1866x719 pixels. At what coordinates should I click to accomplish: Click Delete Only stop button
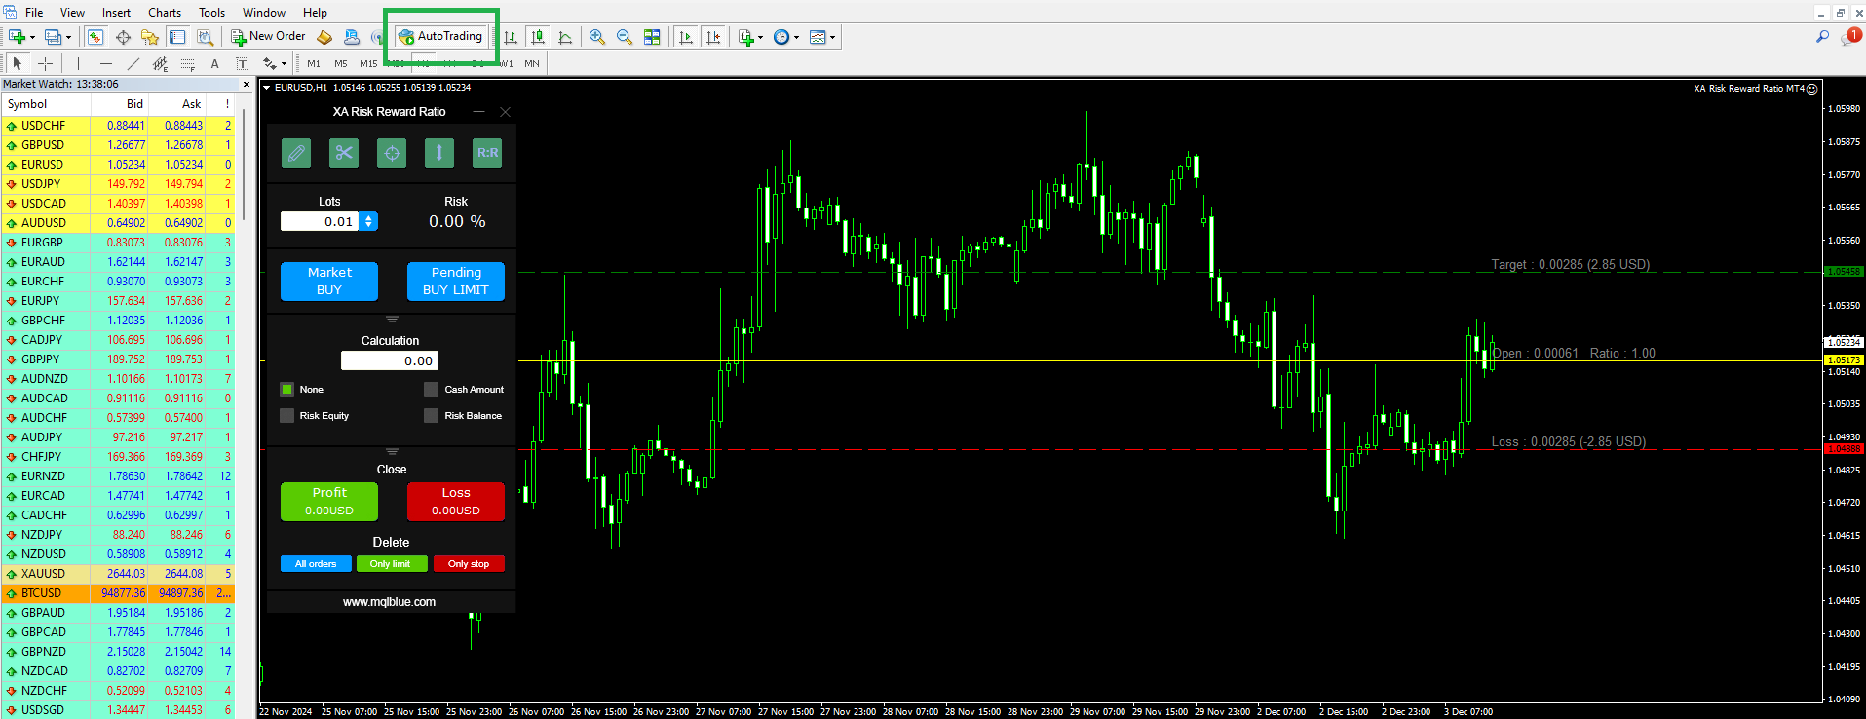coord(469,564)
